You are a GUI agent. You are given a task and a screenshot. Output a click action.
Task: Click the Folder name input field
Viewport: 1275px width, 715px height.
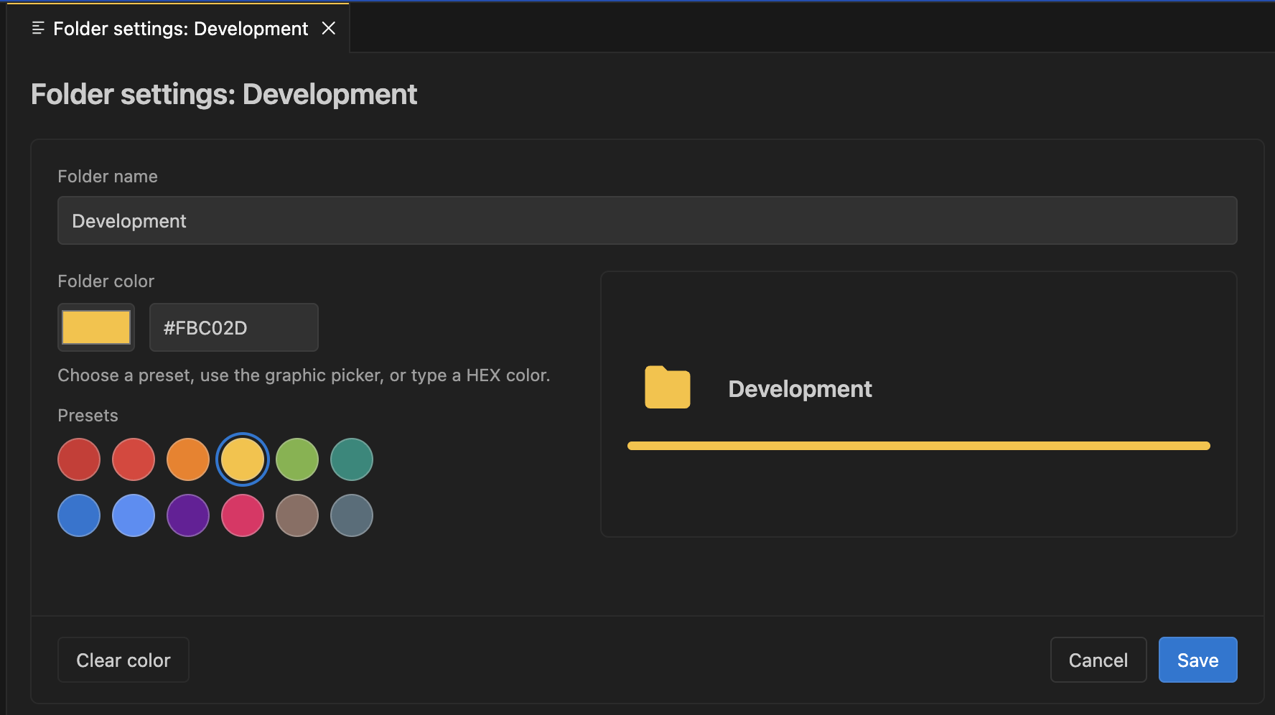click(x=647, y=220)
